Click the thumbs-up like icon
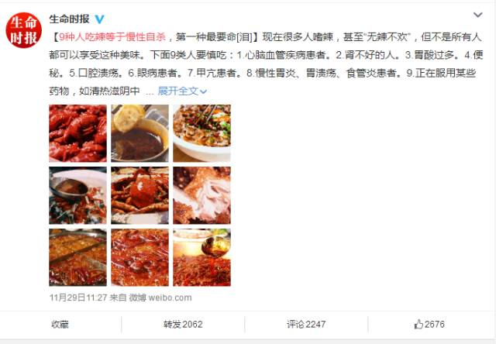Screen dimensions: 496x344 418,324
